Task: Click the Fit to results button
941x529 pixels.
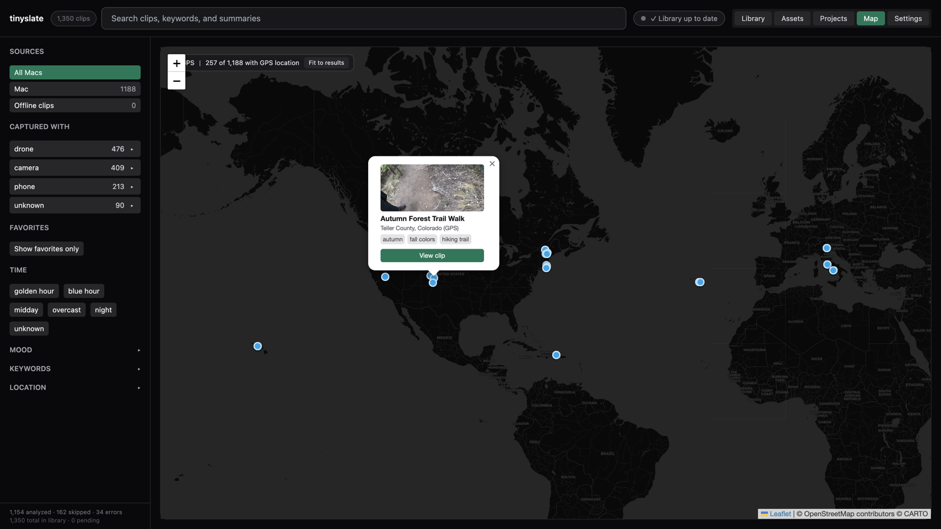Action: click(326, 63)
